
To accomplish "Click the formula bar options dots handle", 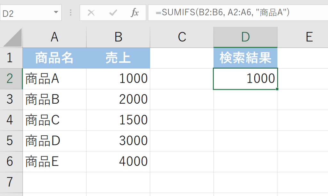I will 70,13.
